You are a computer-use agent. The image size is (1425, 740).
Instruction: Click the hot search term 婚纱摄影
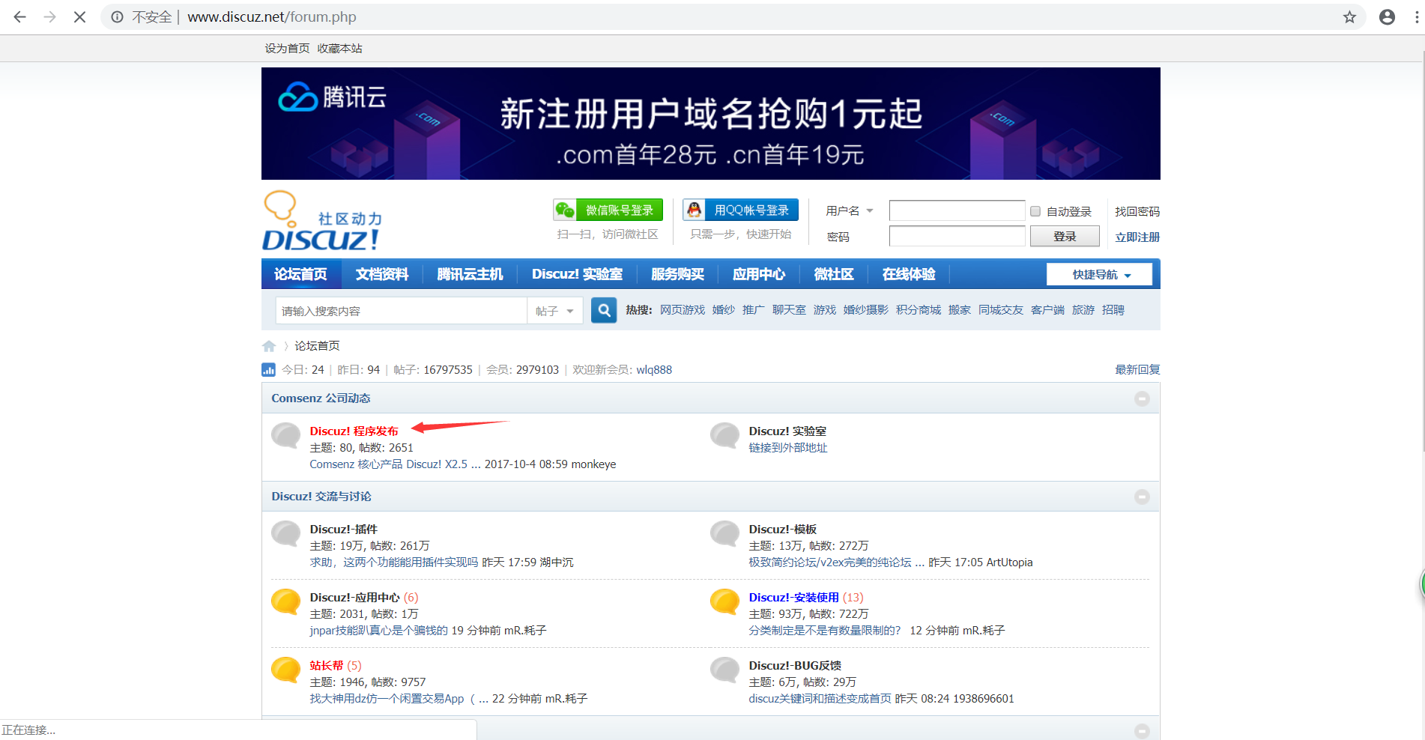[x=866, y=310]
